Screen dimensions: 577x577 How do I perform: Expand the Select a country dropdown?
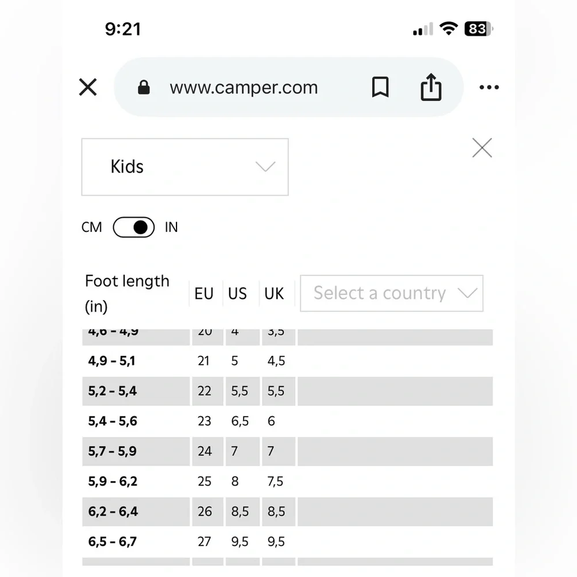tap(392, 293)
